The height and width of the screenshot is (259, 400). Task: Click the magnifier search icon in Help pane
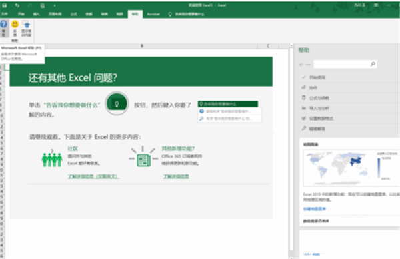click(x=373, y=64)
